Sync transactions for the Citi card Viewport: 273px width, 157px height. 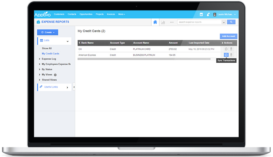coord(226,49)
